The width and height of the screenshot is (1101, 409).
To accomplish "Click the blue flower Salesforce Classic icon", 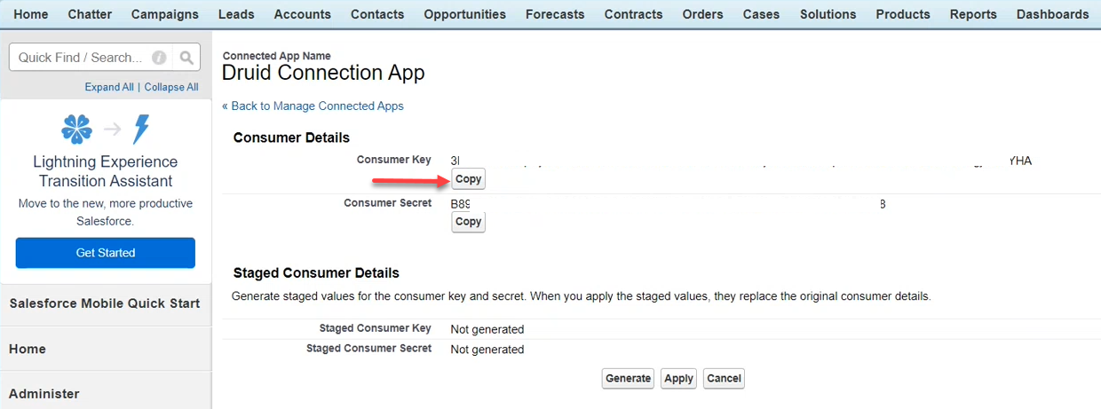I will [x=76, y=130].
